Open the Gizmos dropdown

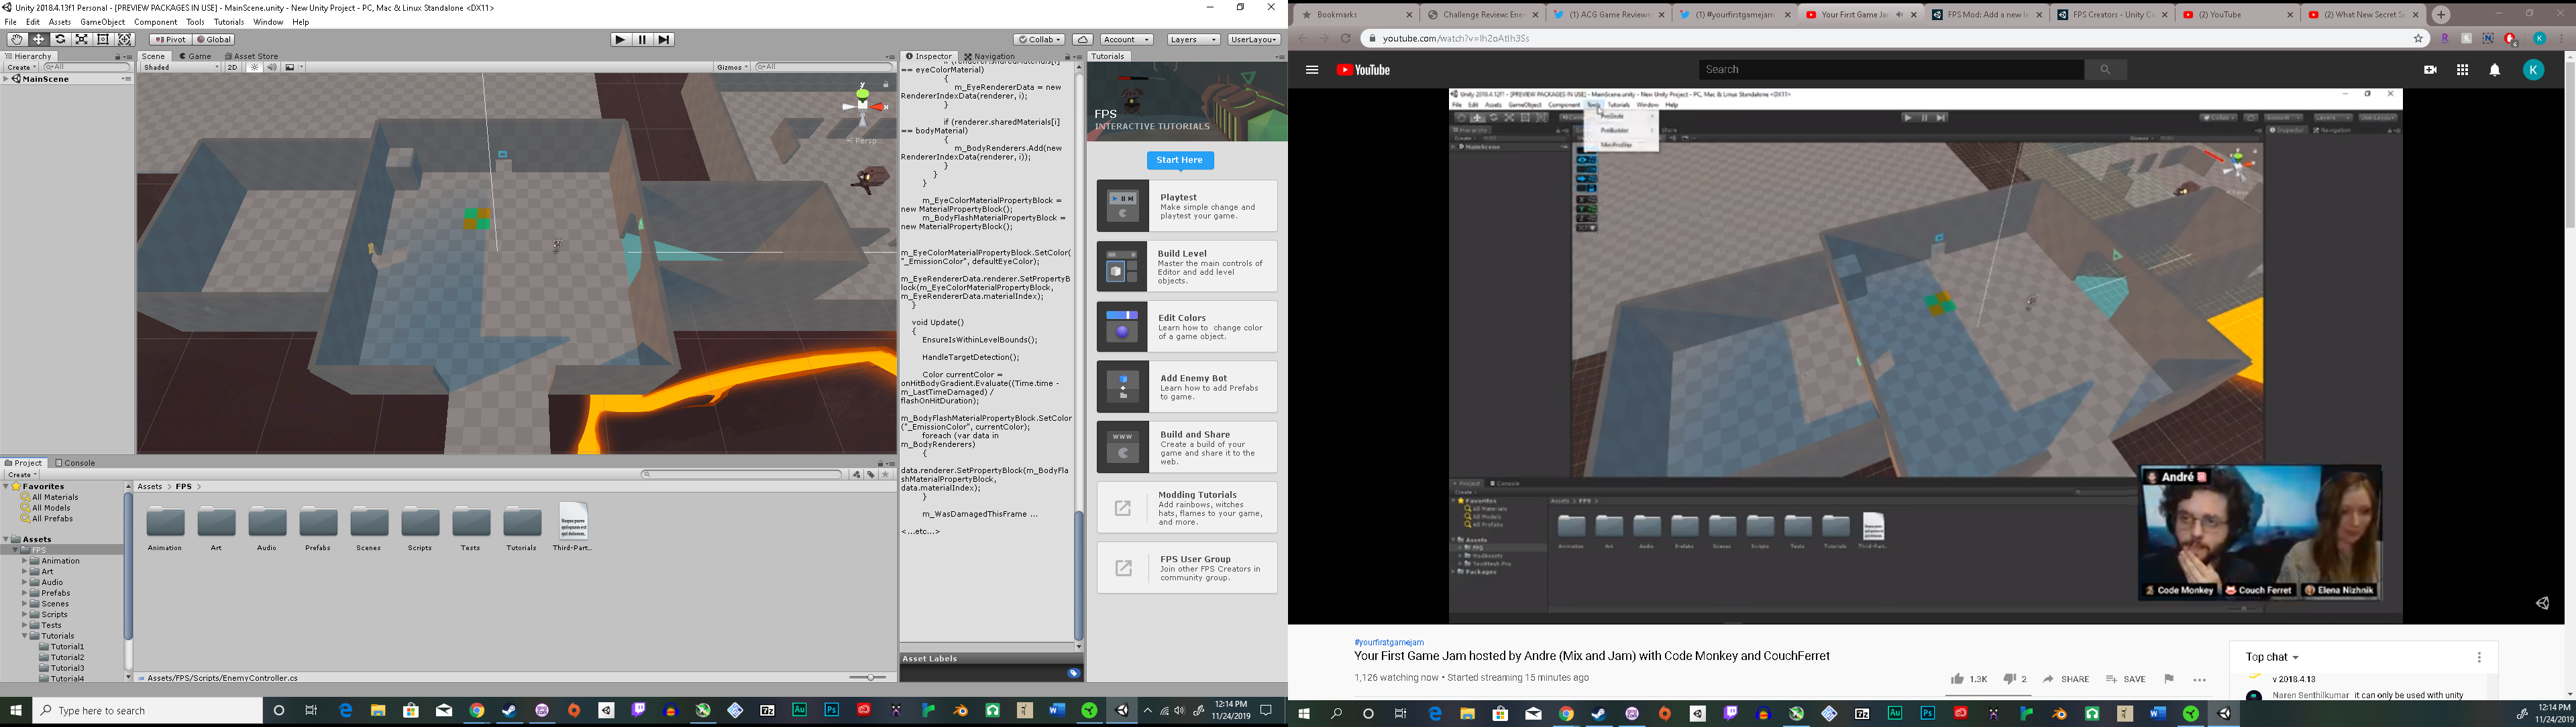click(731, 67)
